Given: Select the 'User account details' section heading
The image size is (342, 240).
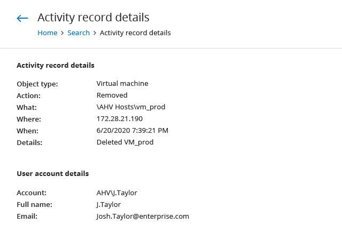Looking at the screenshot, I should click(52, 174).
